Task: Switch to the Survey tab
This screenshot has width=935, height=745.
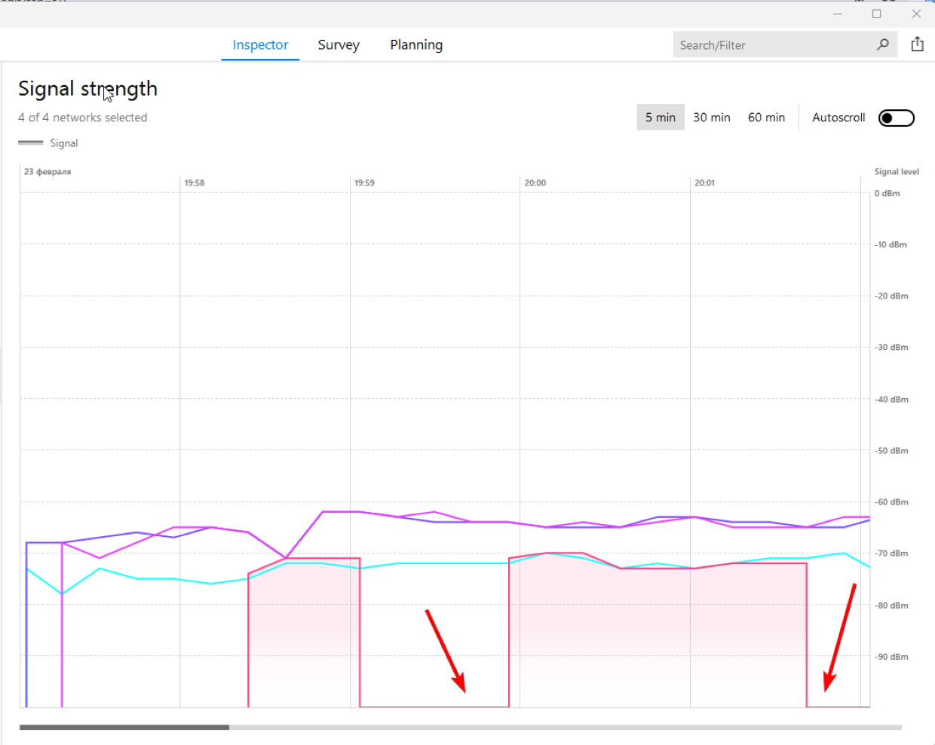Action: (339, 44)
